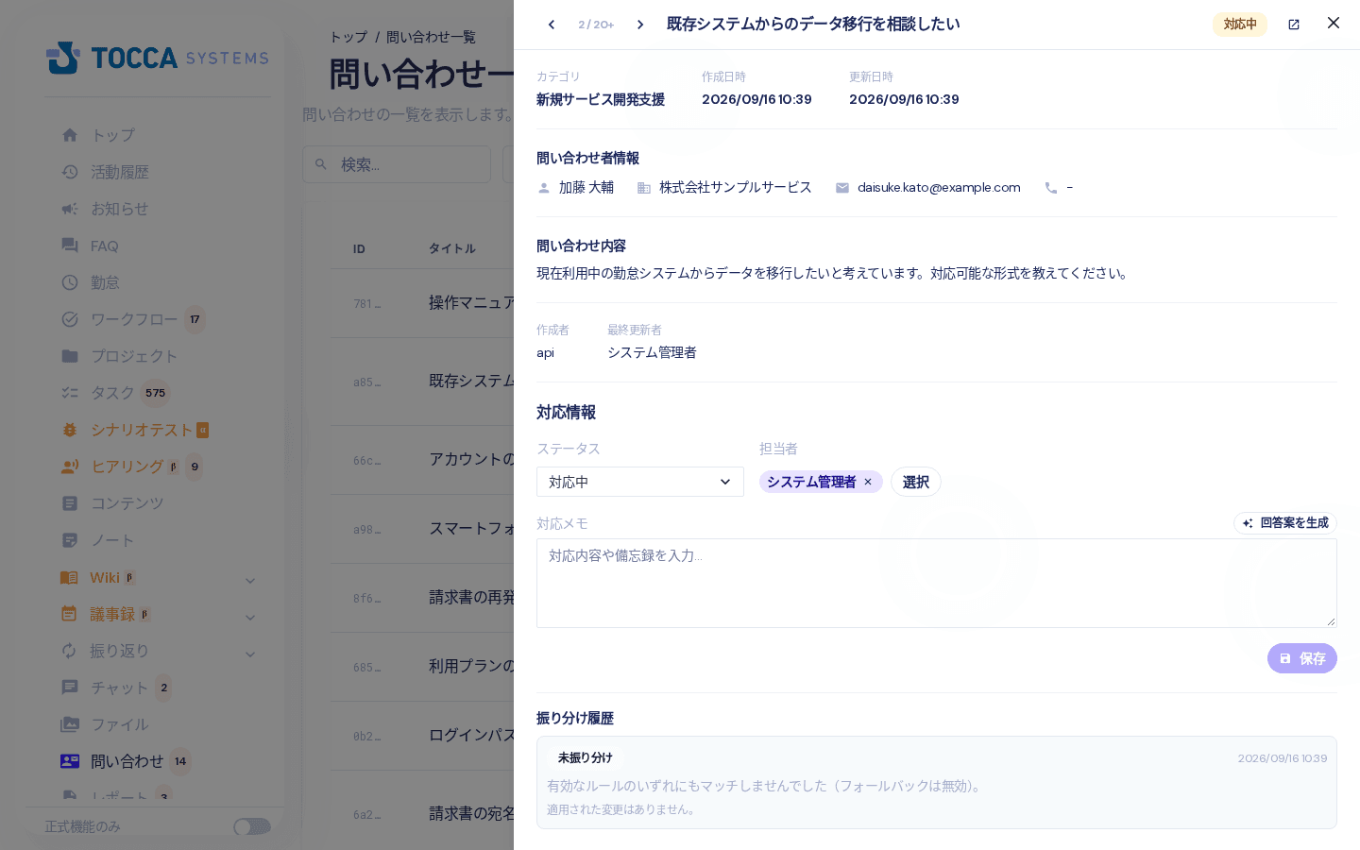
Task: Click the email daisuke.kato@example.com
Action: (939, 188)
